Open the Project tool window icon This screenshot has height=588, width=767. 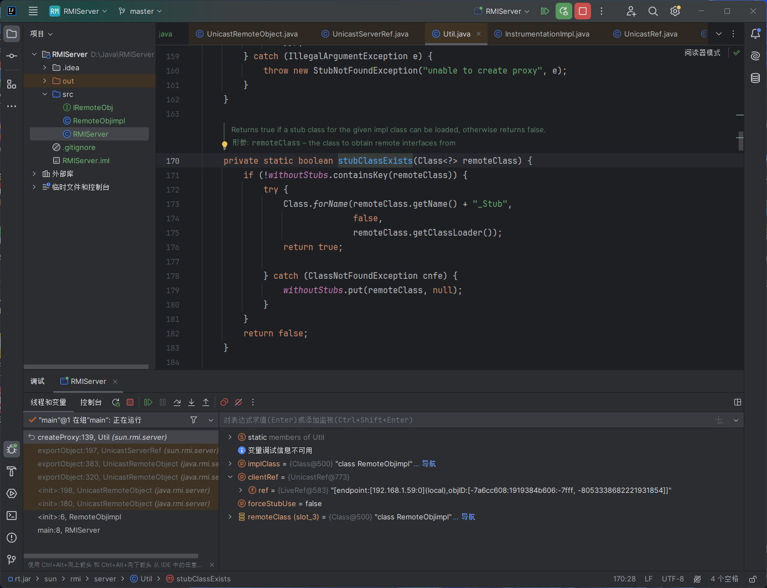pyautogui.click(x=12, y=34)
